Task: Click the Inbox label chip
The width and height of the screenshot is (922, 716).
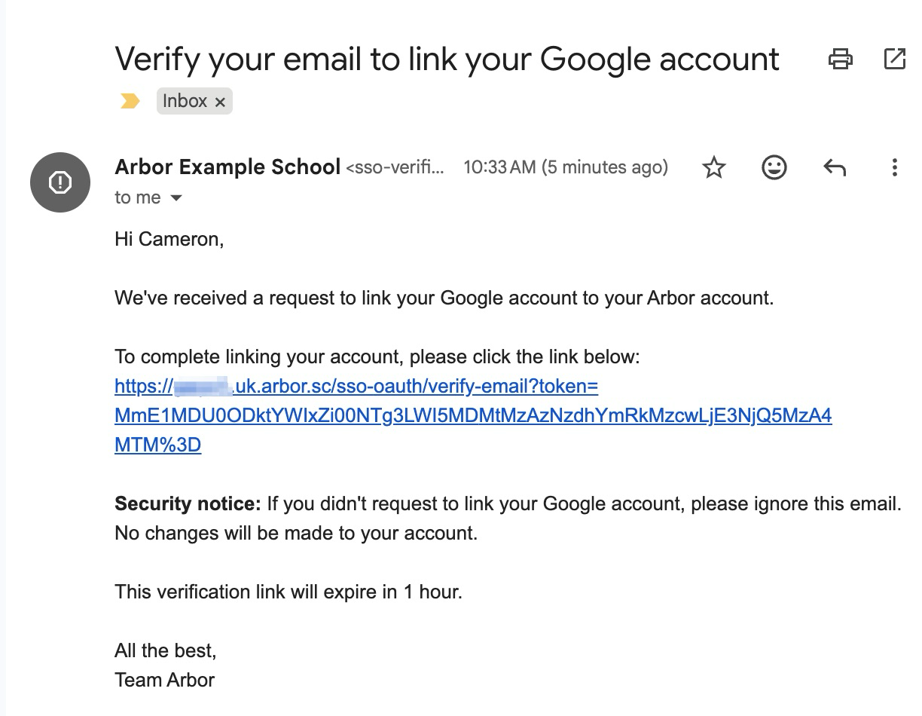Action: (x=185, y=101)
